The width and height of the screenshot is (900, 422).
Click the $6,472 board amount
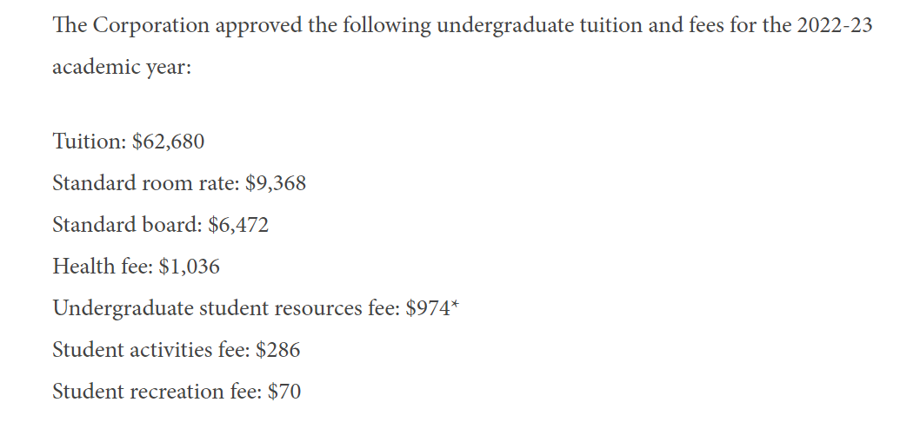(238, 226)
